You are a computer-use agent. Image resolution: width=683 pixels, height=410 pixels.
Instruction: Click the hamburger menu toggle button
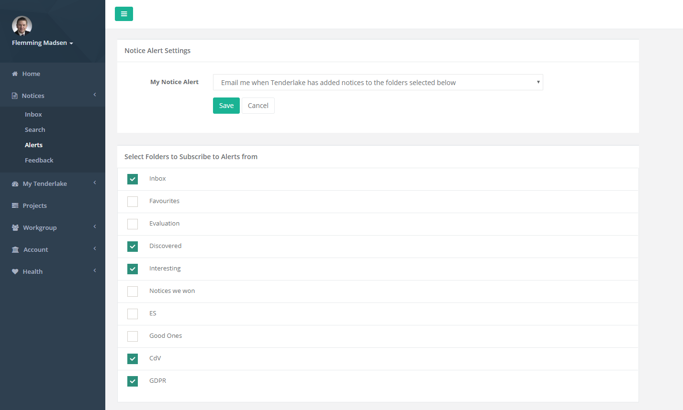tap(123, 14)
